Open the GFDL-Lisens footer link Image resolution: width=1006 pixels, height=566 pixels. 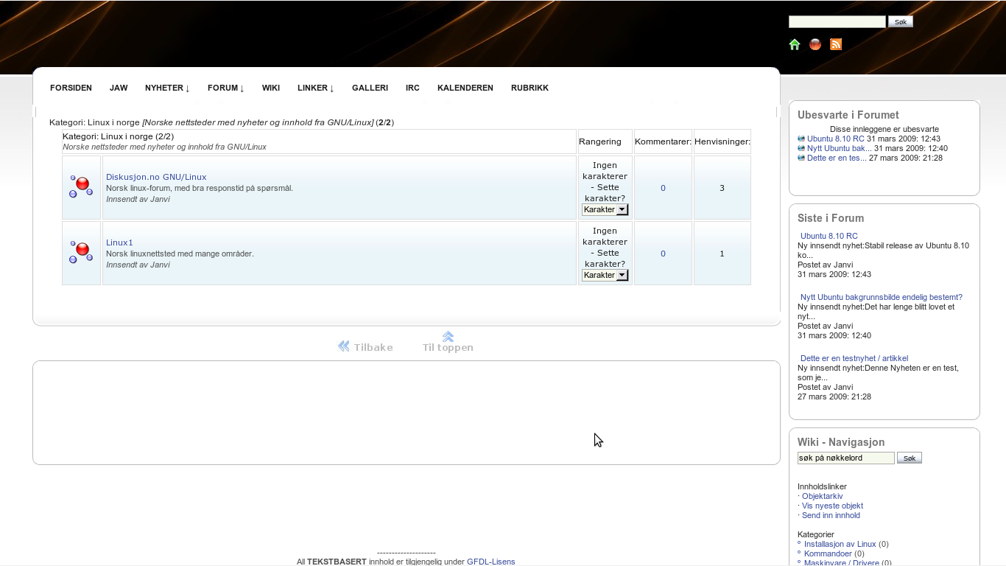490,562
